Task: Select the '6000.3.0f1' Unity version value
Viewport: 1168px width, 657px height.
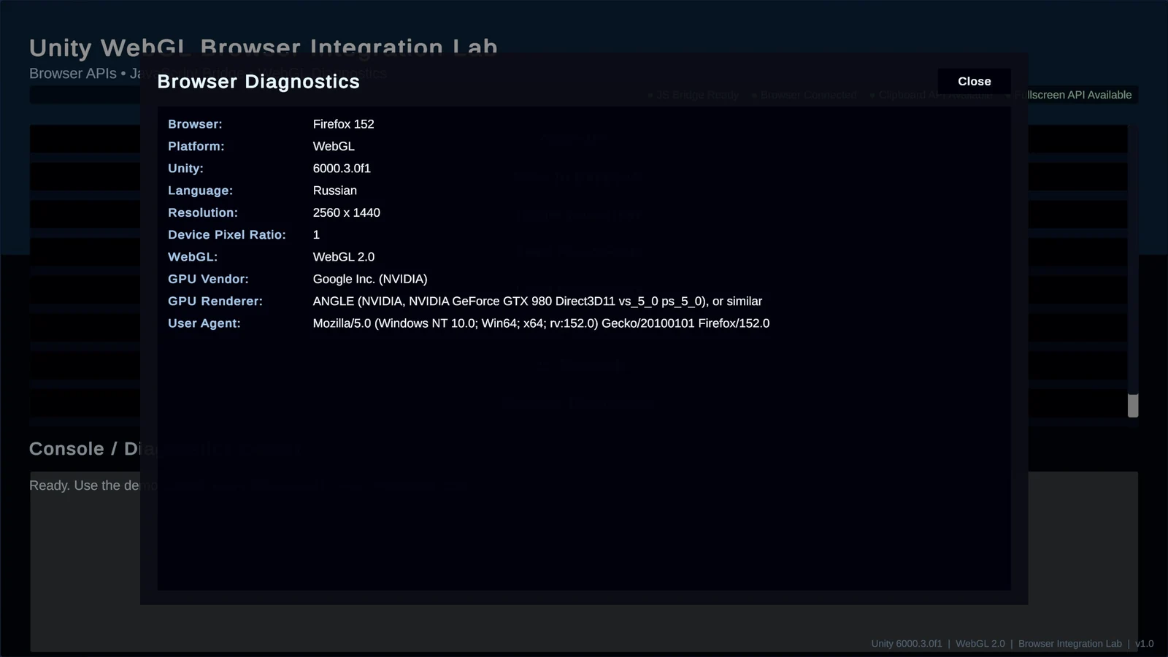Action: [x=342, y=168]
